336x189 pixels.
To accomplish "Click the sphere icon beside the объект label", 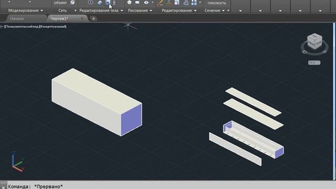I will (72, 2).
